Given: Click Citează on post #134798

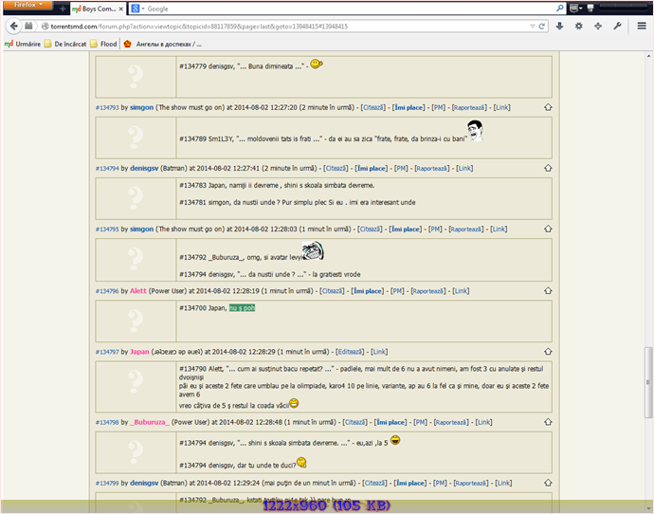Looking at the screenshot, I should (x=354, y=423).
